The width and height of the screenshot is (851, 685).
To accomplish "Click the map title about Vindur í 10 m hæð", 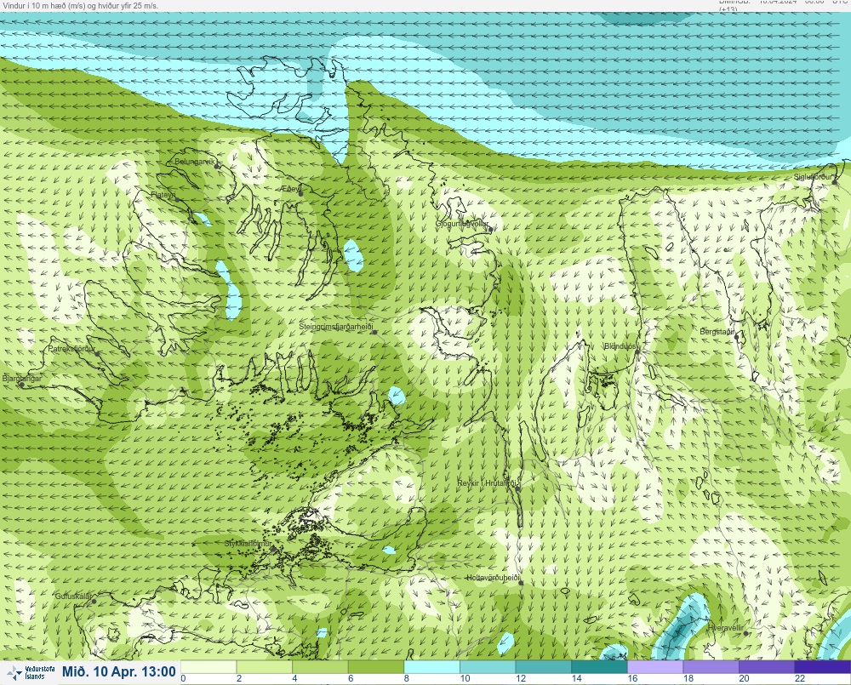I will coord(79,6).
